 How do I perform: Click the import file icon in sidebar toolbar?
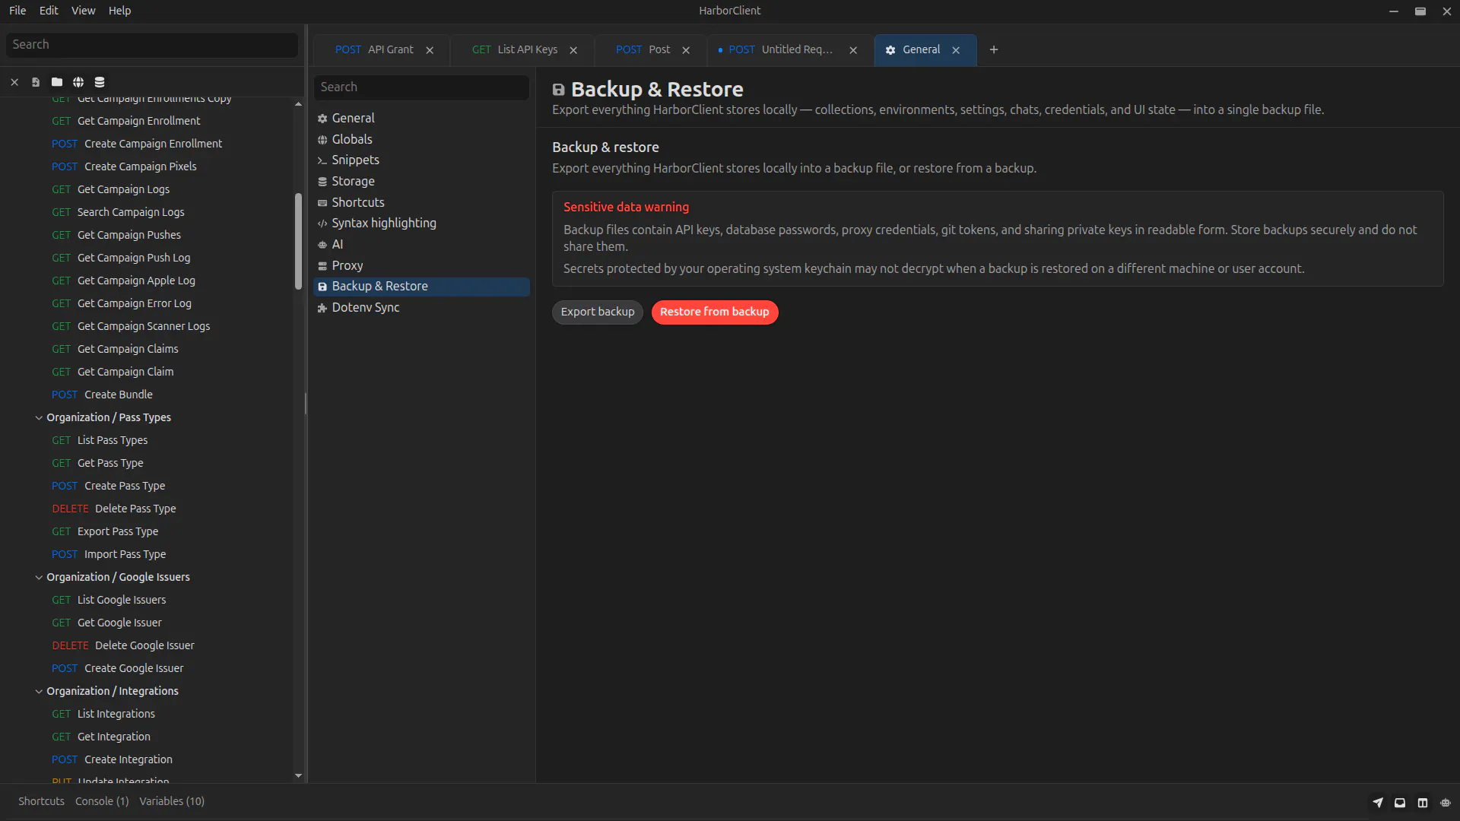[x=36, y=82]
